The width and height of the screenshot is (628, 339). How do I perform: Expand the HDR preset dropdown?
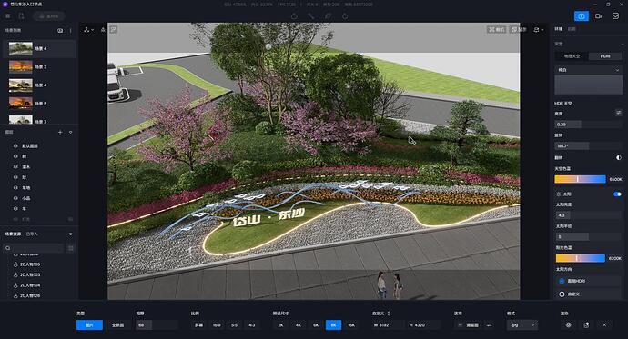click(588, 70)
